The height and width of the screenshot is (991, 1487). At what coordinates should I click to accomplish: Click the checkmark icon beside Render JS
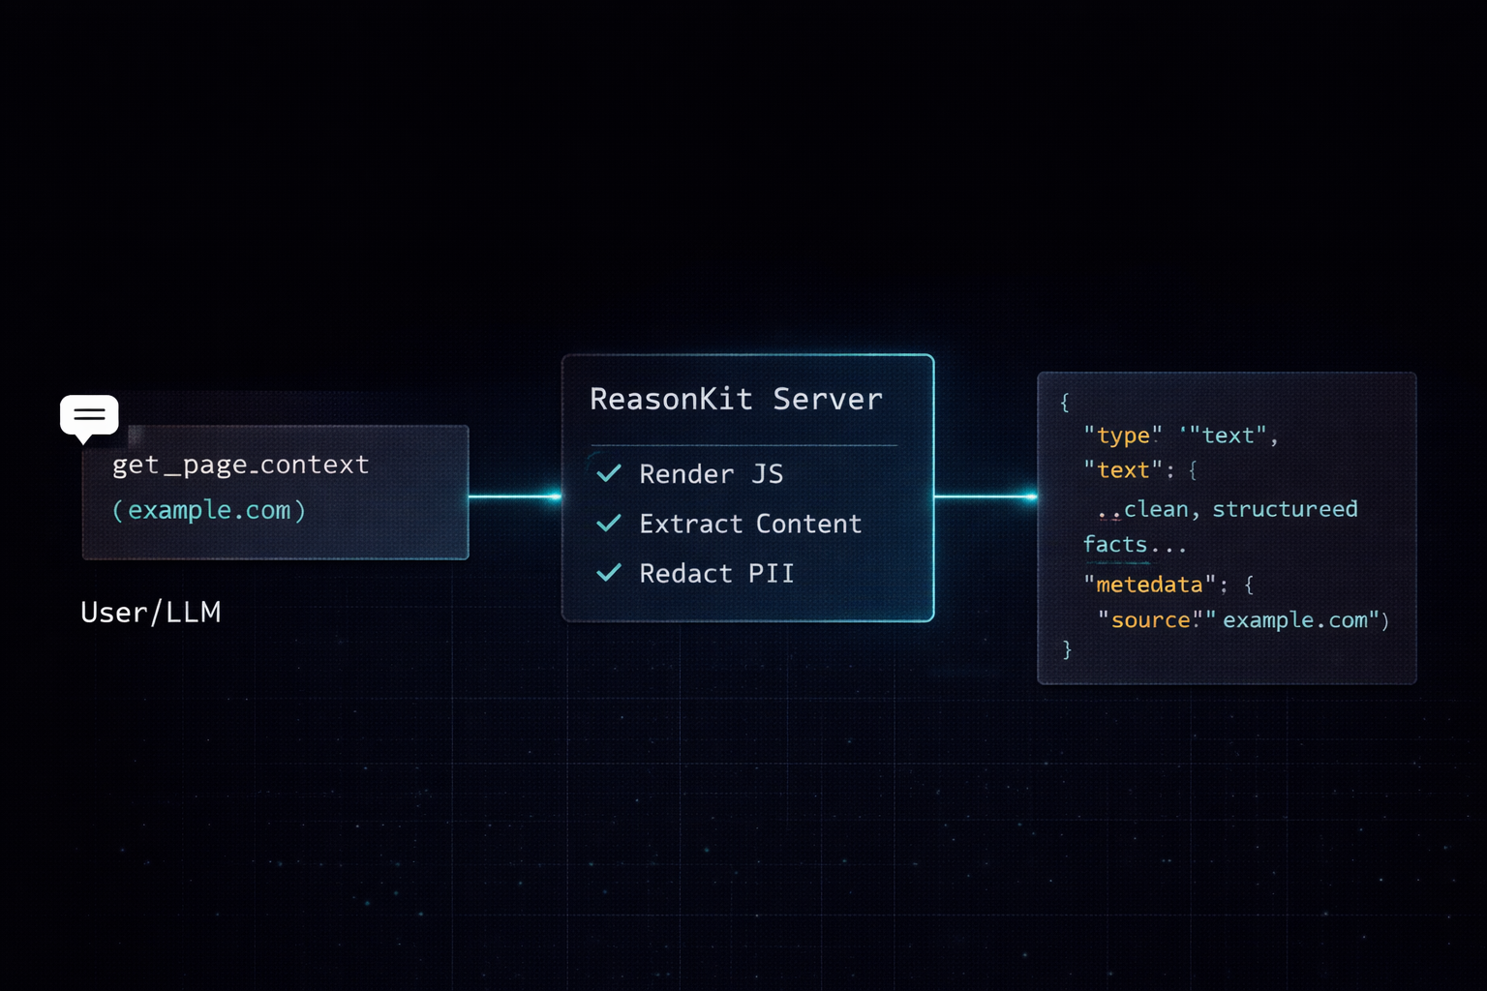tap(609, 473)
